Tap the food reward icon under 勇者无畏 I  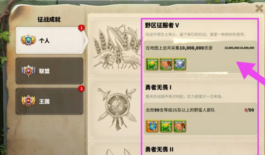166,126
